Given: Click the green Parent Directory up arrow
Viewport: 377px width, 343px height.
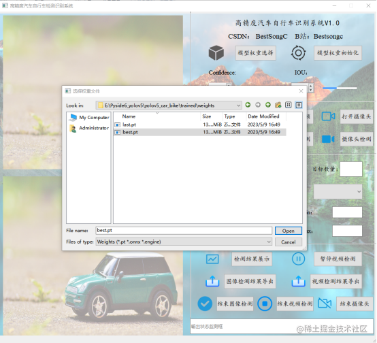Looking at the screenshot, I should (x=268, y=105).
